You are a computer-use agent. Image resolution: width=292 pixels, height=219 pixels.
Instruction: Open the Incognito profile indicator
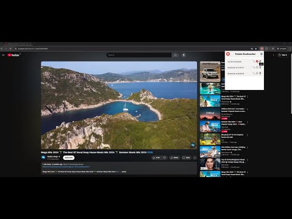282,49
